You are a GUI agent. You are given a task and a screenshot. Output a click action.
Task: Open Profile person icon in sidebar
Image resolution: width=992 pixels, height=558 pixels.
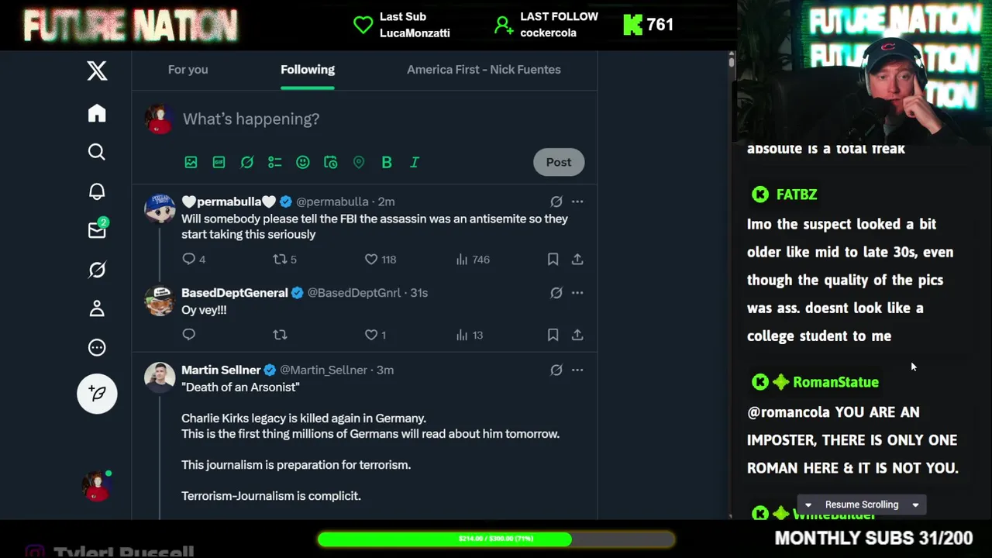click(97, 308)
